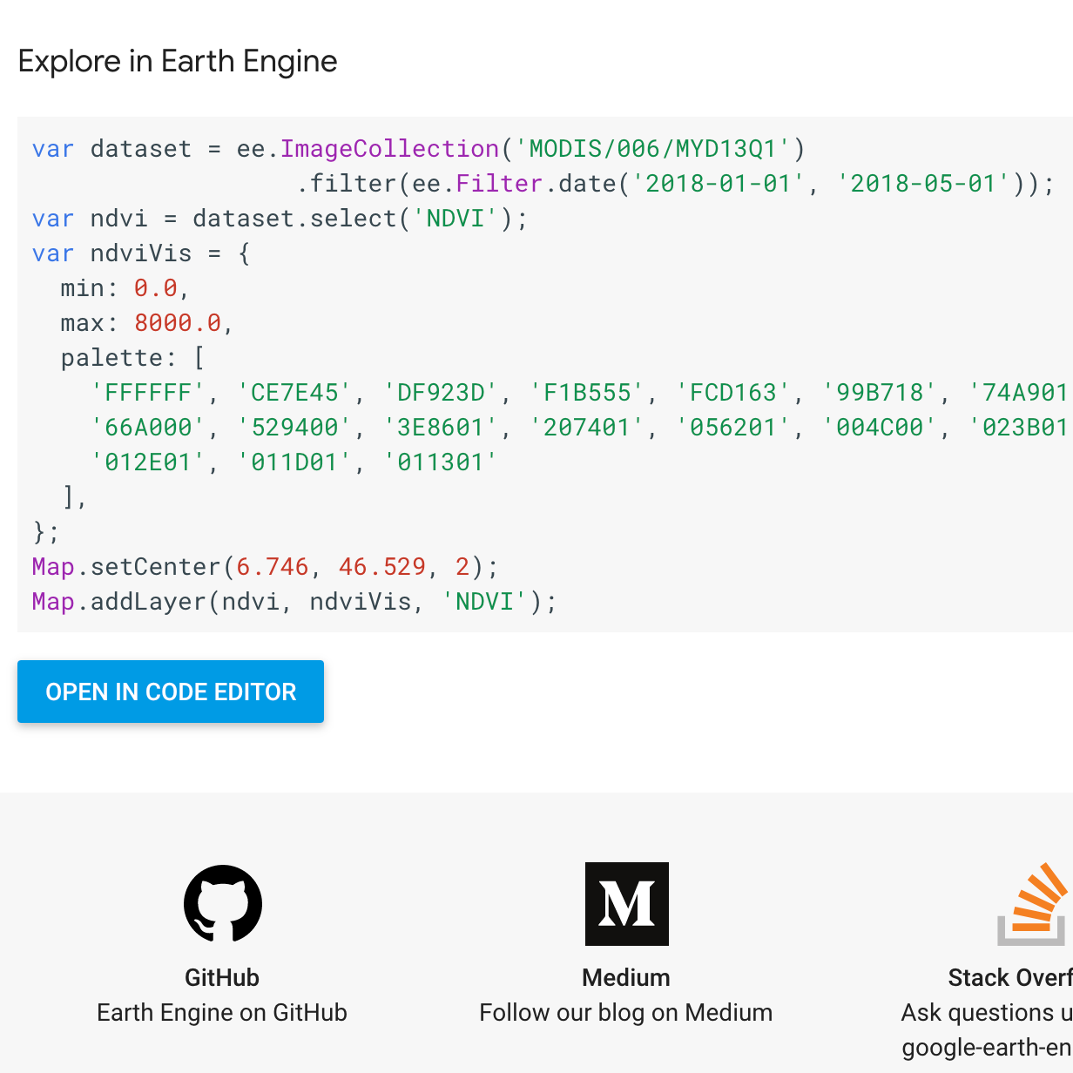Click the '056201' palette entry

[734, 428]
